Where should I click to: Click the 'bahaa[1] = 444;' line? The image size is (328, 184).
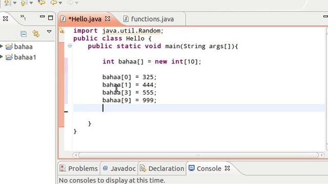click(x=129, y=85)
